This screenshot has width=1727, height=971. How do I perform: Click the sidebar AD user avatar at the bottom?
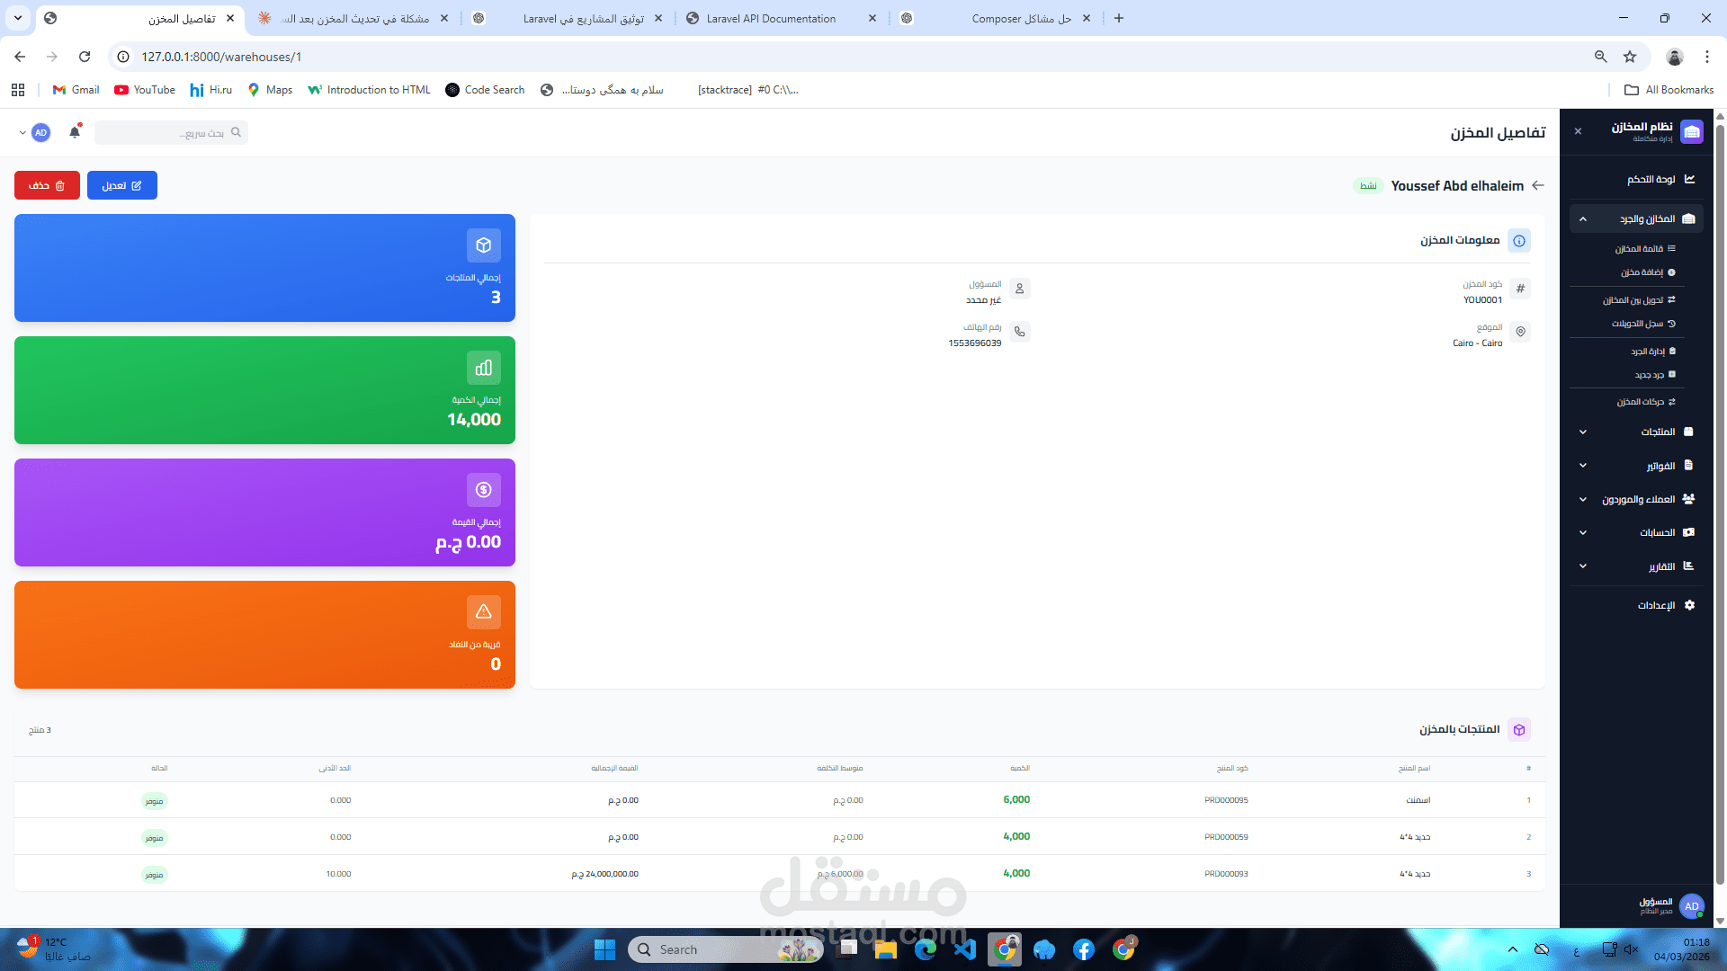pos(1692,906)
